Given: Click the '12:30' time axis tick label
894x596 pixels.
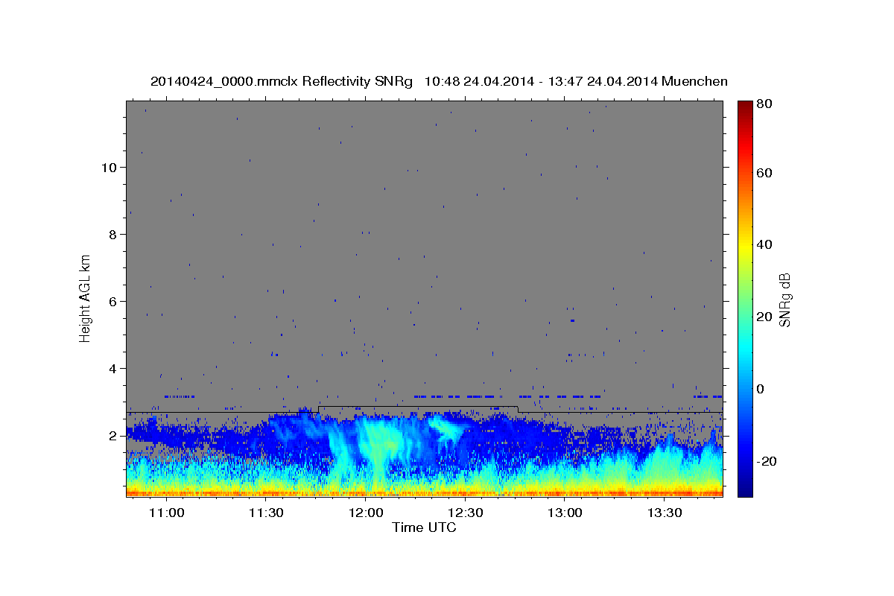Looking at the screenshot, I should click(465, 513).
